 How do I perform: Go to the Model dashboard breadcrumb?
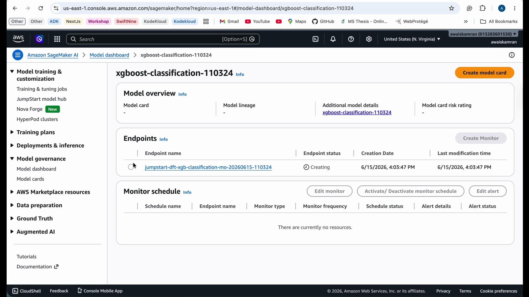(109, 55)
